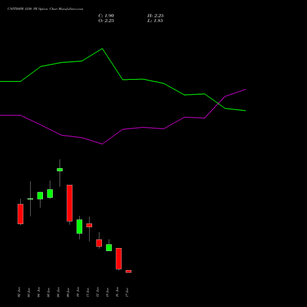The image size is (307, 307).
Task: Click the green candle above the 10 date label
Action: 79,227
